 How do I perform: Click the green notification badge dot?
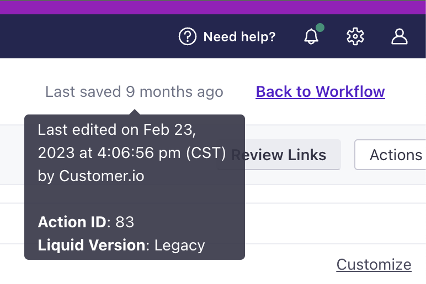tap(319, 28)
